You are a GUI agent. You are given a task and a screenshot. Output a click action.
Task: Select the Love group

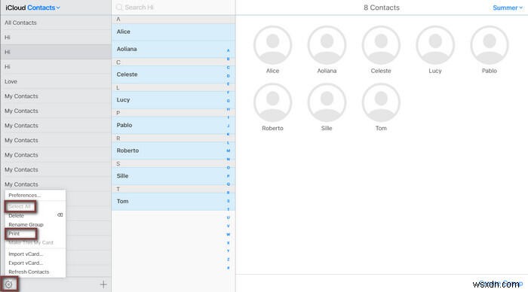[x=56, y=81]
